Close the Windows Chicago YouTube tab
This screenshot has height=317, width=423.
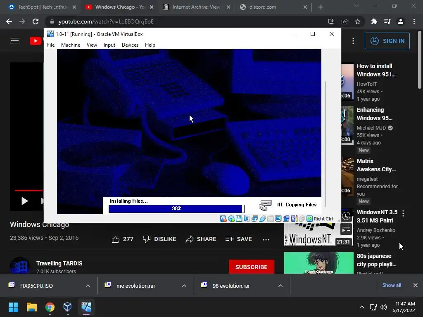coord(152,7)
